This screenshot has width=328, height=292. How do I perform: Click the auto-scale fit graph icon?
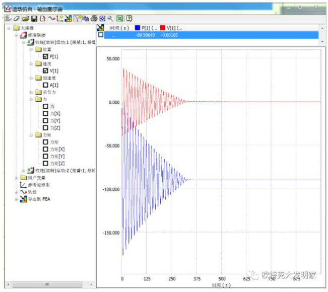tap(102, 19)
